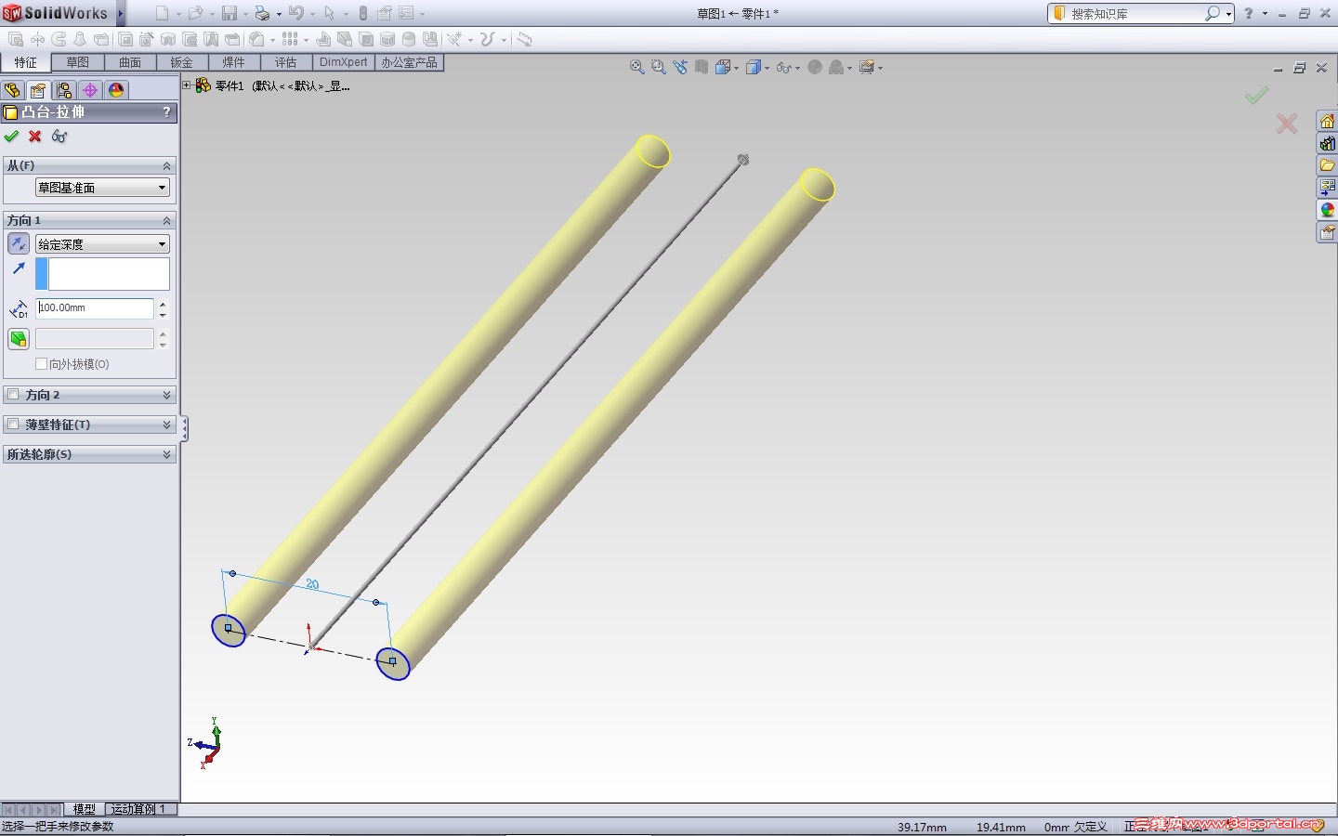This screenshot has width=1338, height=836.
Task: Click Previous View icon
Action: (x=680, y=67)
